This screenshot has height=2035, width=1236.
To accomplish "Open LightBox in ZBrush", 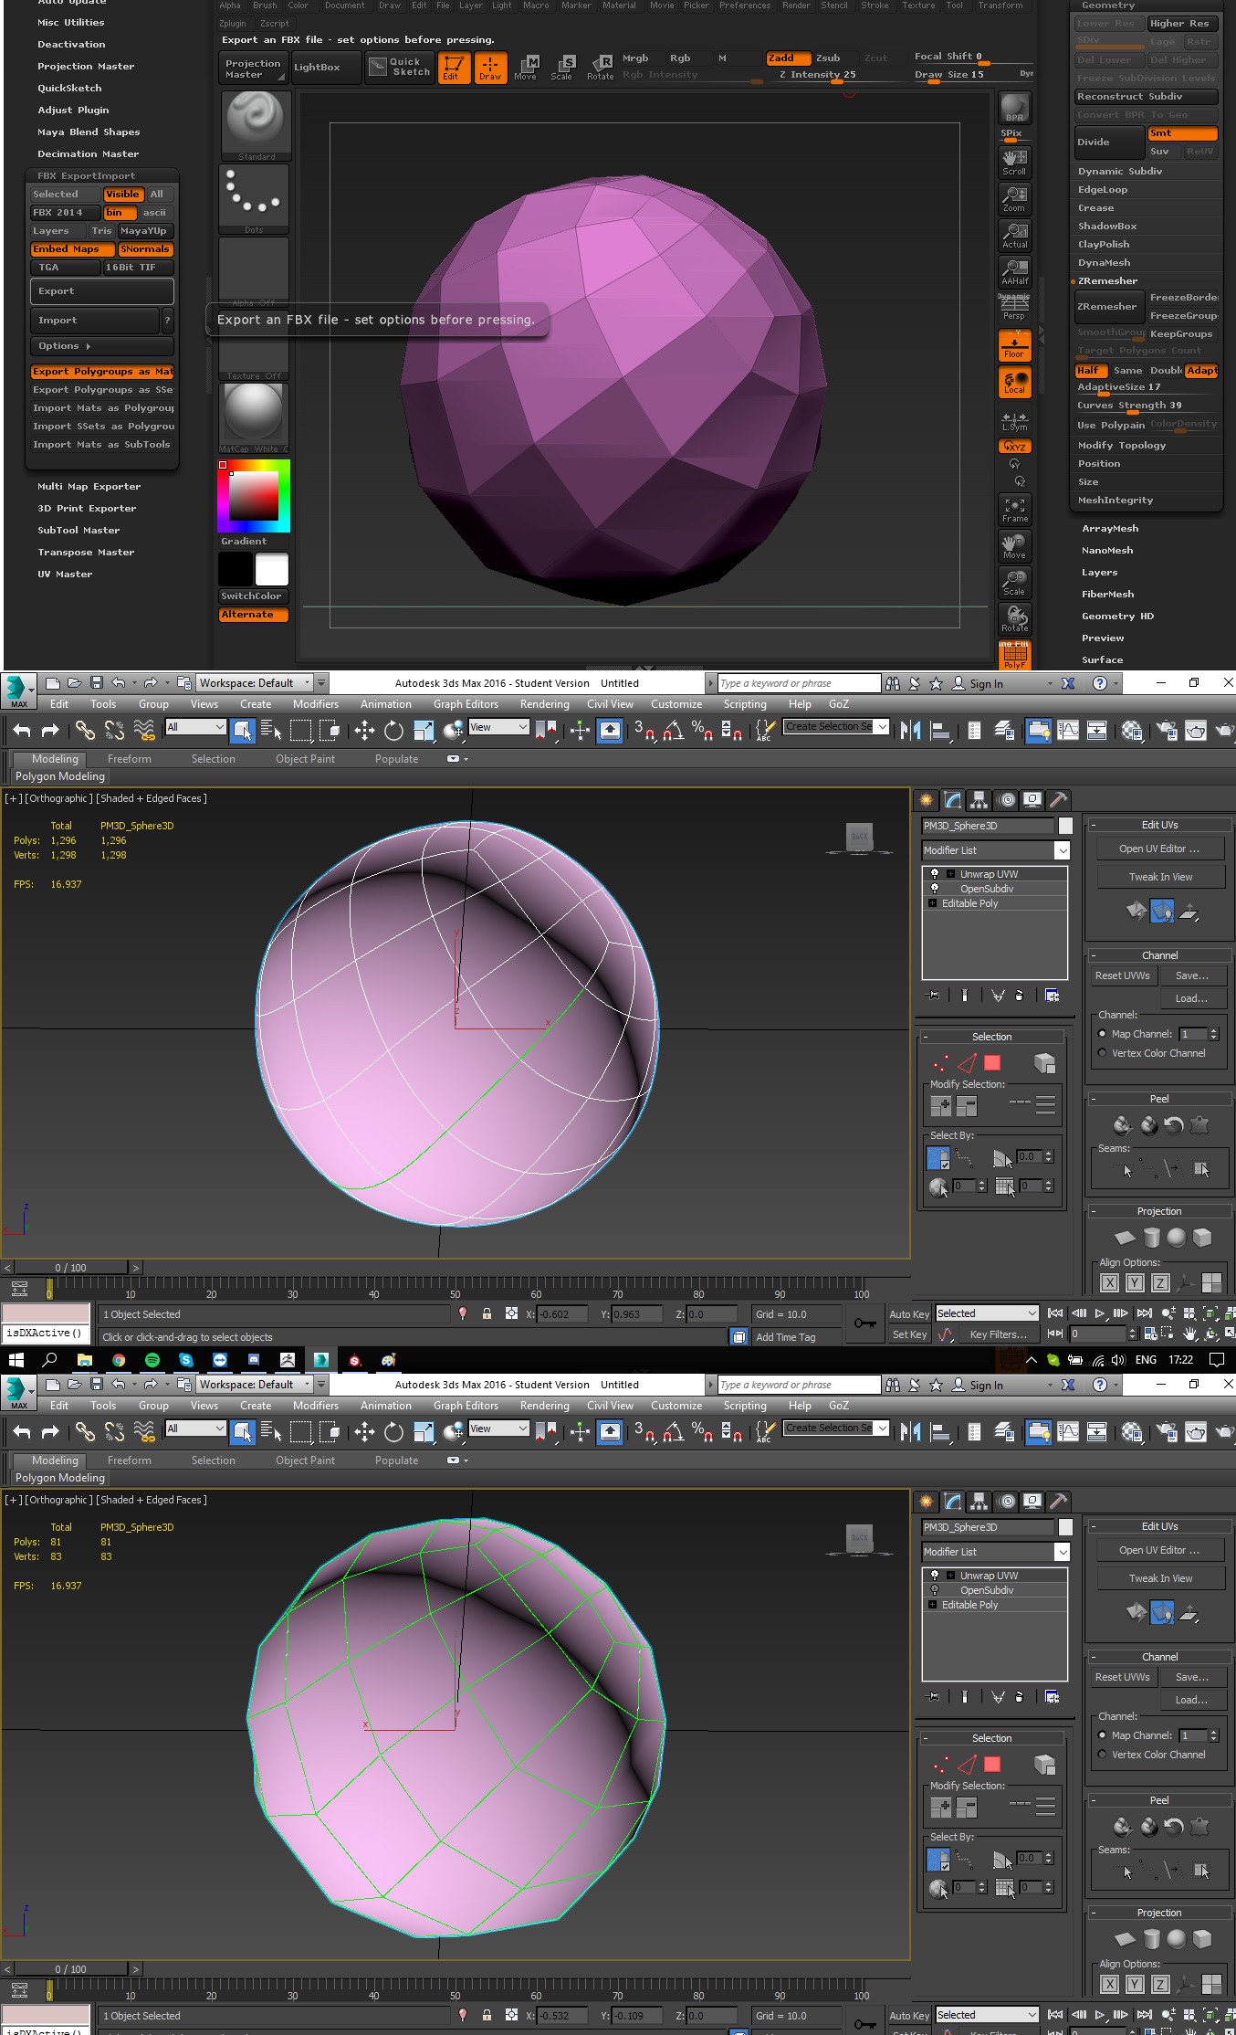I will pos(326,68).
